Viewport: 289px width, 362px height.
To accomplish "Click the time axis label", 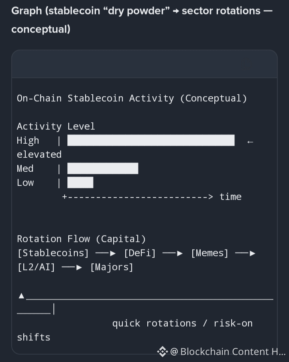I will [x=230, y=197].
